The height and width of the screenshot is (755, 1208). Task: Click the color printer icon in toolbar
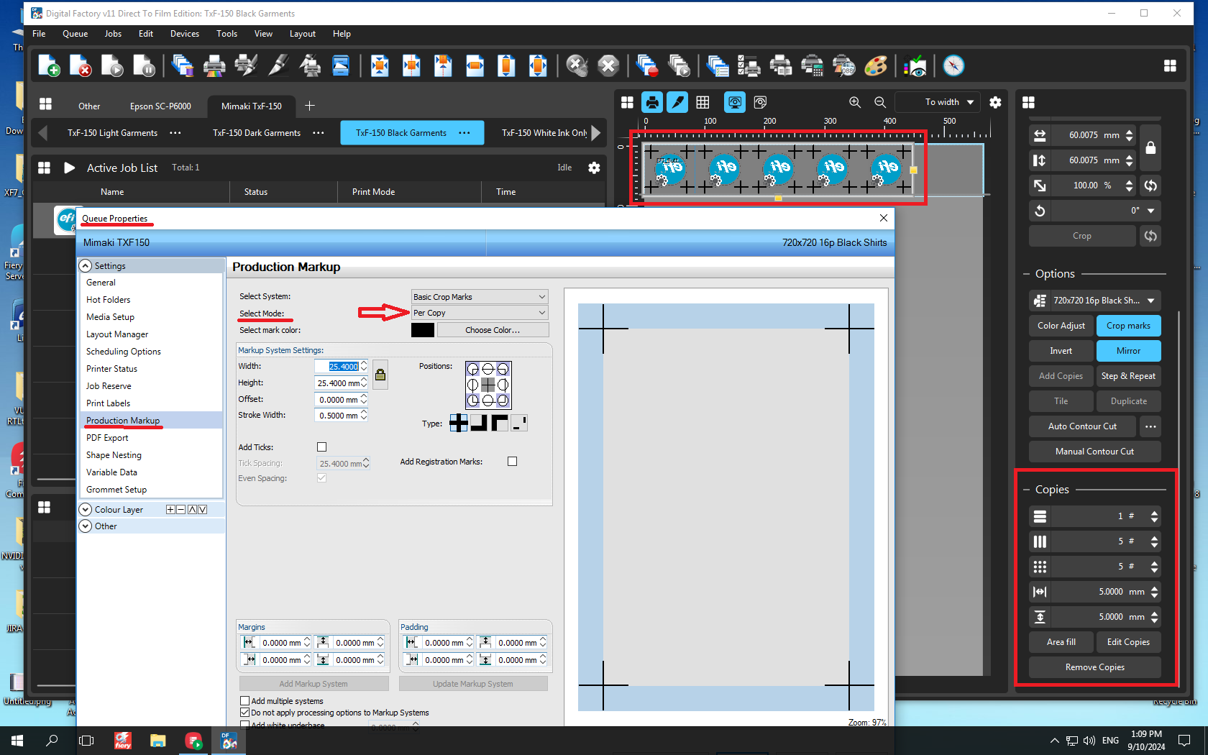[214, 66]
